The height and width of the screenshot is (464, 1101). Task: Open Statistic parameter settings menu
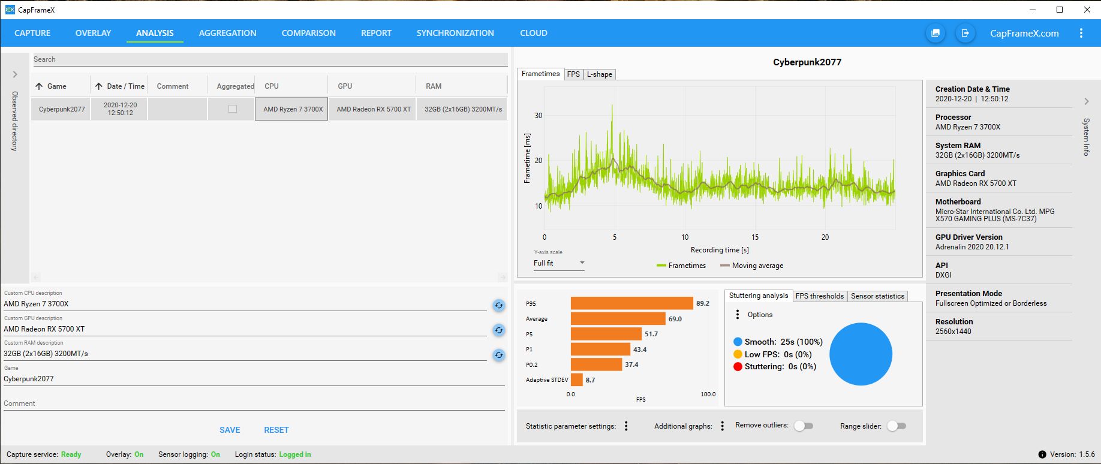point(626,426)
